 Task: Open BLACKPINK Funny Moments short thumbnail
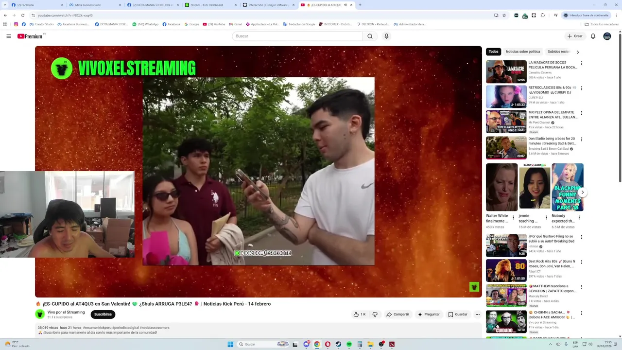(x=568, y=187)
